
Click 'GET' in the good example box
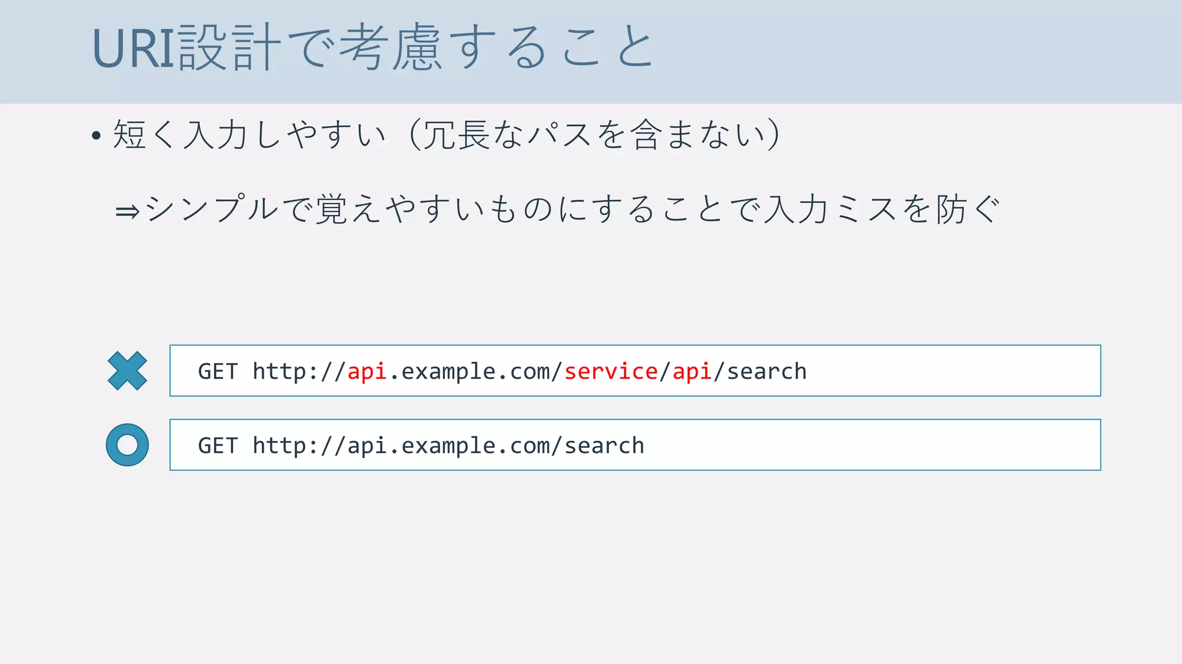(x=218, y=446)
